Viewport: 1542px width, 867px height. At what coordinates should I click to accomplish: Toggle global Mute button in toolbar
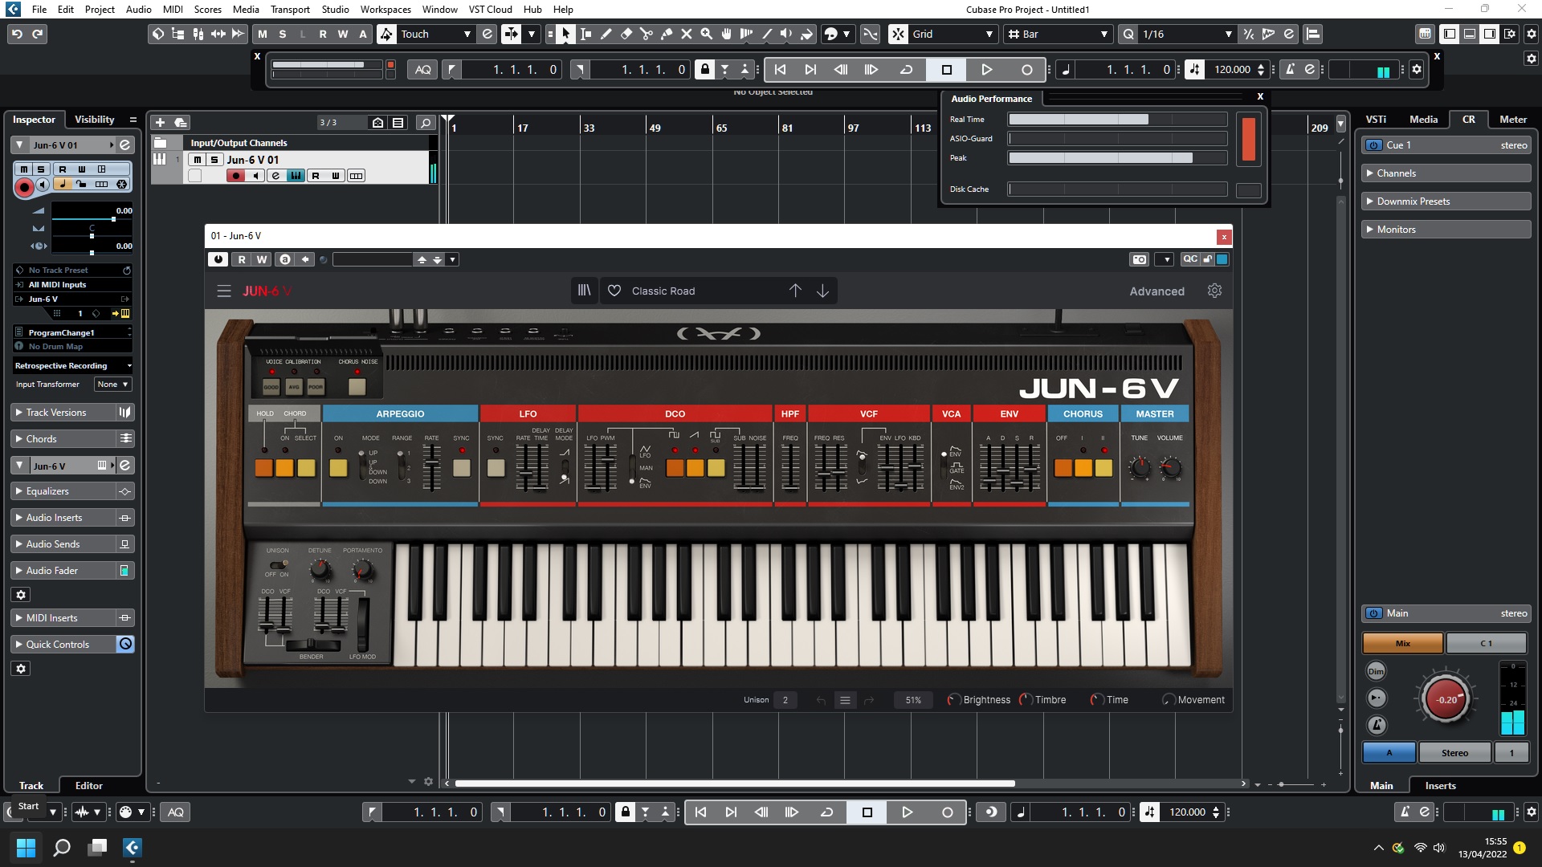pyautogui.click(x=263, y=34)
